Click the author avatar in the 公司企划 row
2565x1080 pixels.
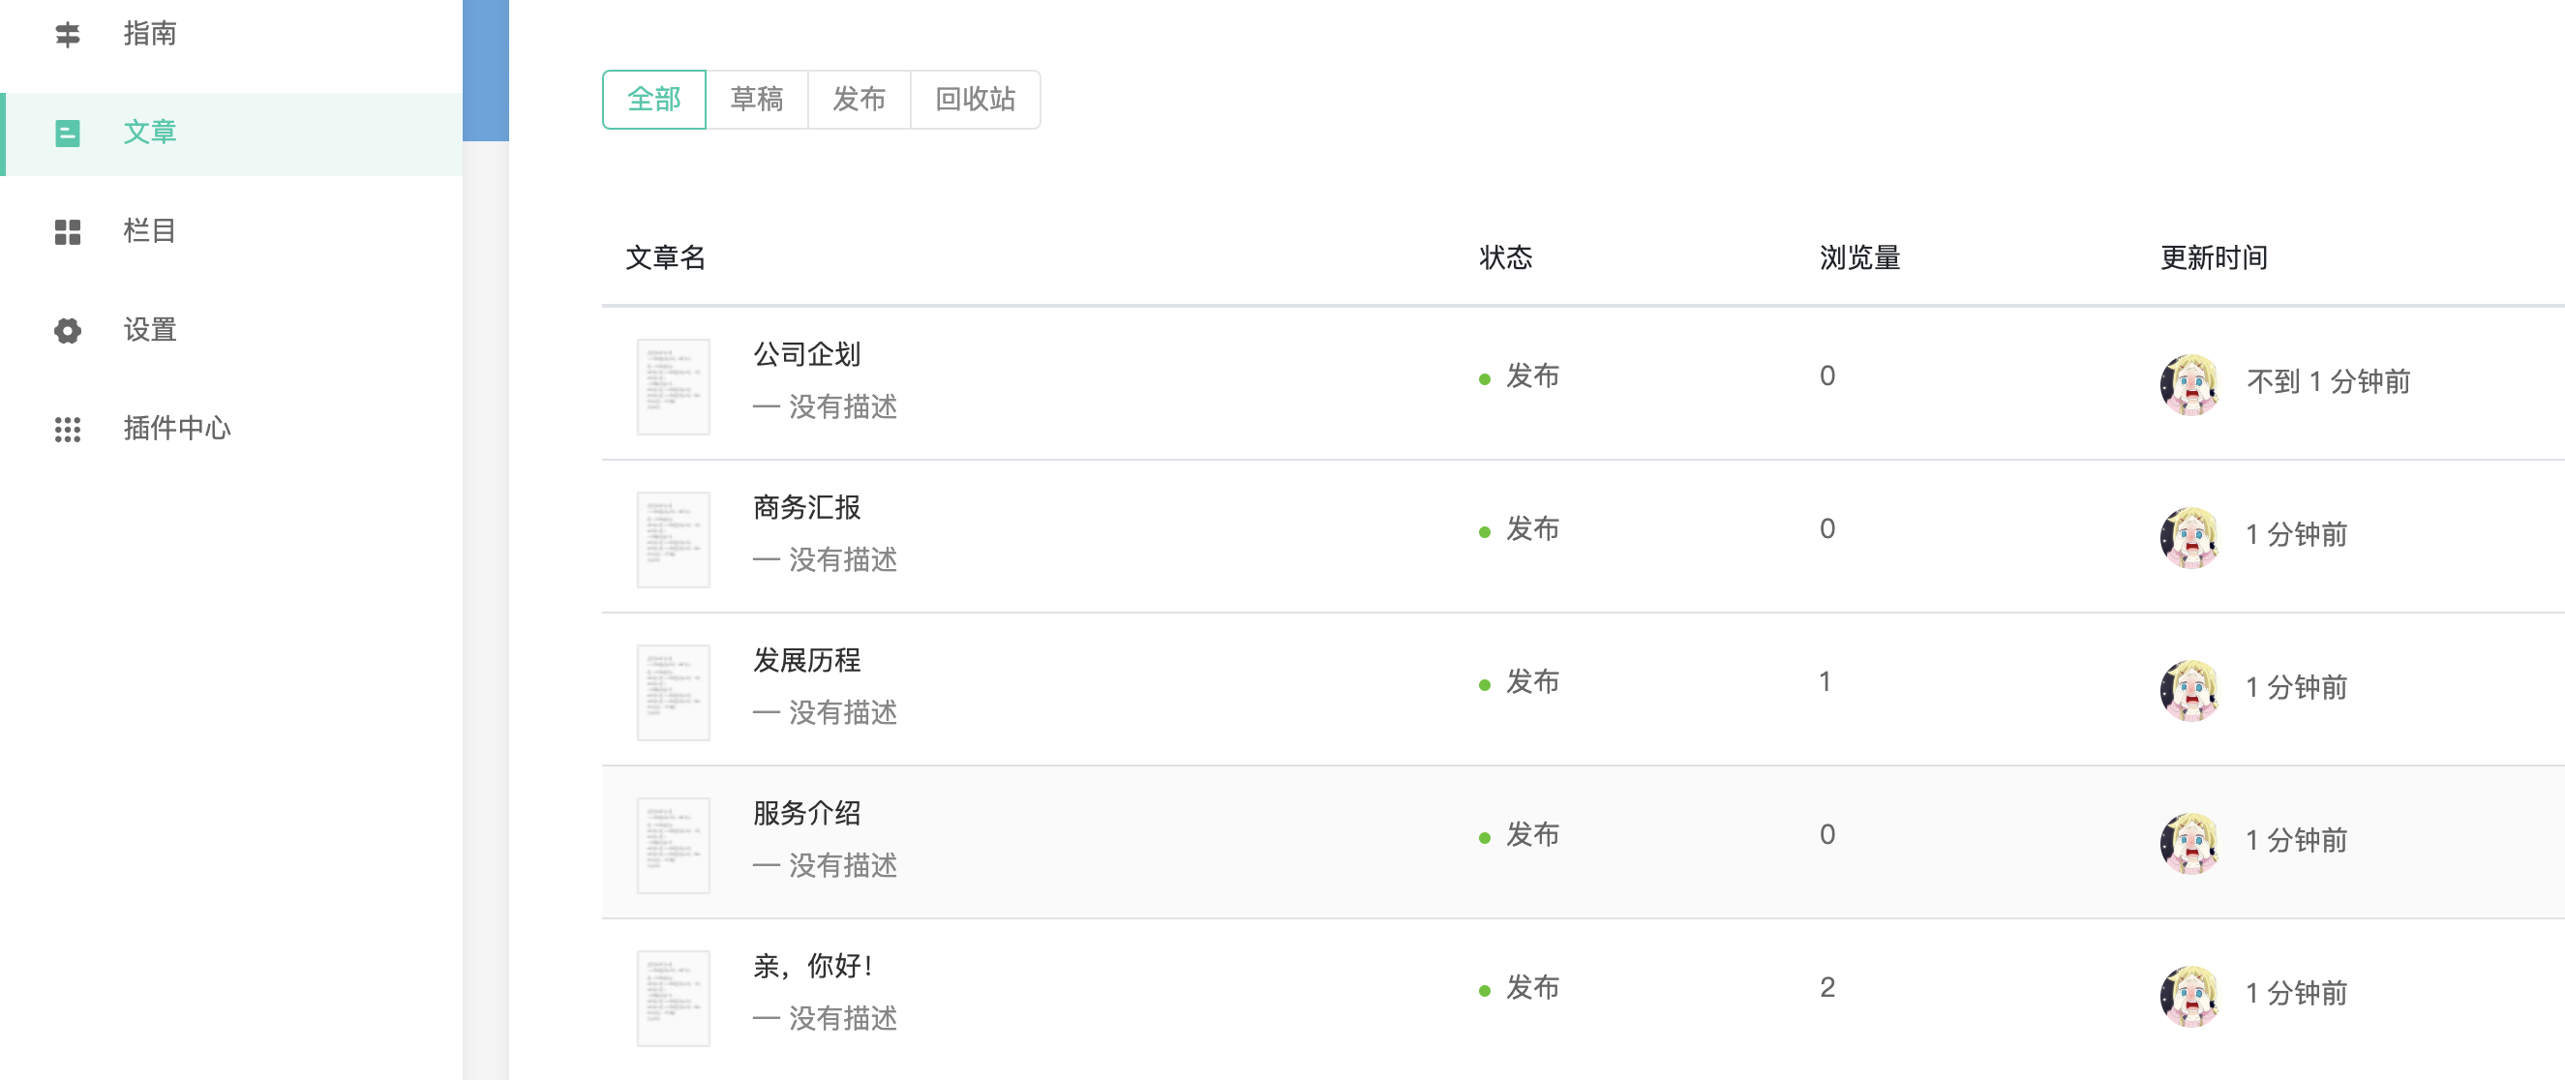tap(2190, 383)
